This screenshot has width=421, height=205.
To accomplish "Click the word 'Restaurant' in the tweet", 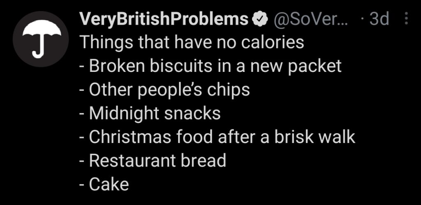I will 132,161.
